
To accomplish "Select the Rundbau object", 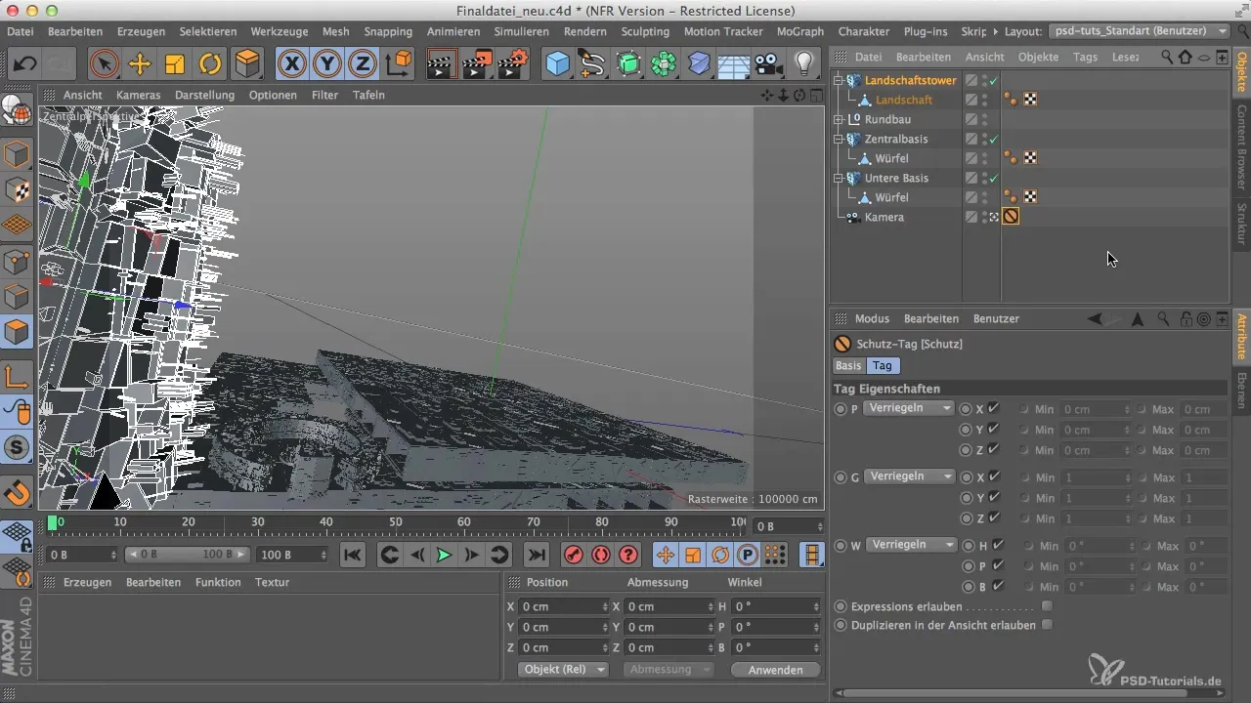I will [887, 119].
